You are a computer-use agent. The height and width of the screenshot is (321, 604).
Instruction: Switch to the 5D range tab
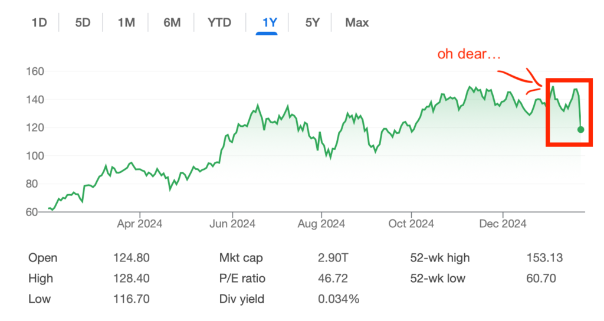pos(82,23)
